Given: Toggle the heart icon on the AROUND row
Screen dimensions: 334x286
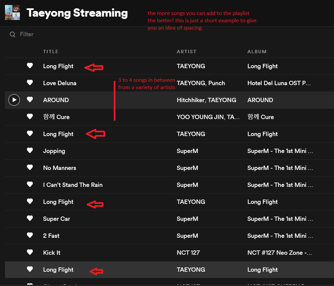Looking at the screenshot, I should pyautogui.click(x=30, y=99).
